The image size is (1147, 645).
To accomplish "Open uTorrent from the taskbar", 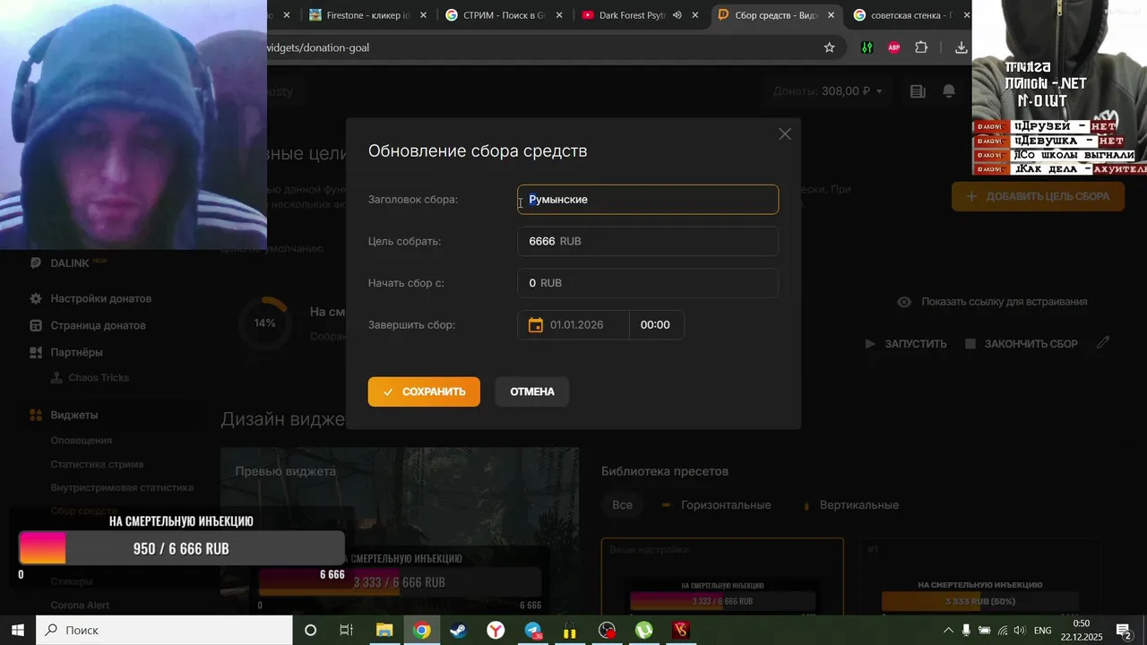I will point(644,631).
